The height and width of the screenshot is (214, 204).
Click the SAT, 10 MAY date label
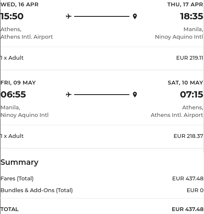click(x=185, y=83)
